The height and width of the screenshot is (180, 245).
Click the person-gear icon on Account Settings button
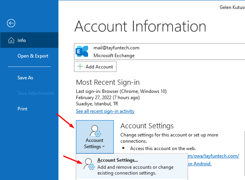[x=94, y=131]
